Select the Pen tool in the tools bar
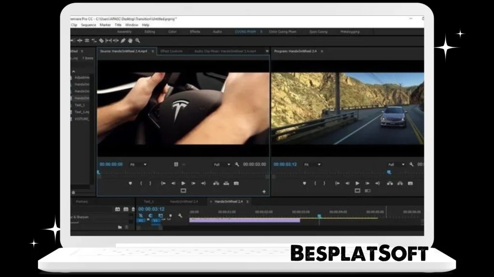The image size is (494, 277). point(123,41)
